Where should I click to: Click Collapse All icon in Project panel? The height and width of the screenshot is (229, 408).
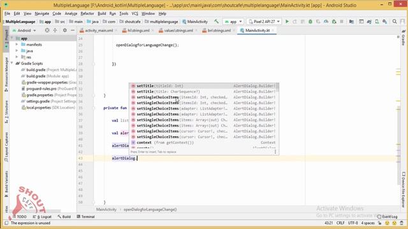(x=55, y=31)
